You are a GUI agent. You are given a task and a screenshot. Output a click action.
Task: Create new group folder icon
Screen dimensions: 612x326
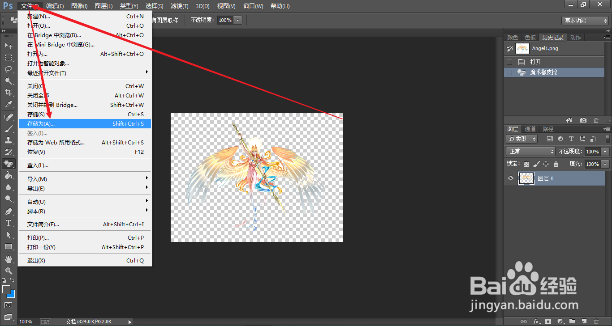[572, 321]
